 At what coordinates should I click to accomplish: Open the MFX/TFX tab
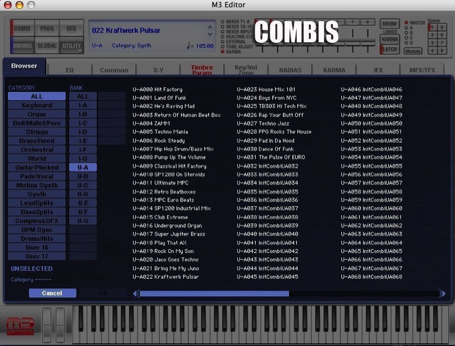422,70
